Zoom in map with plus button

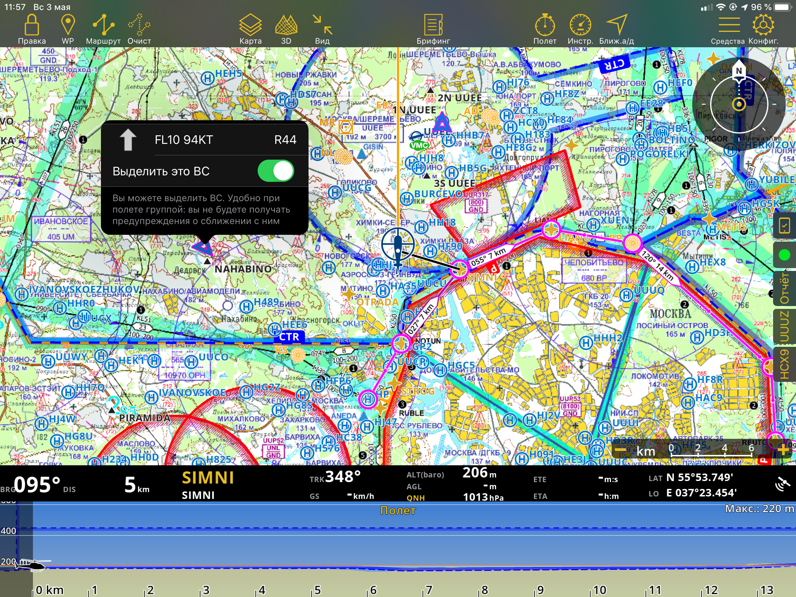[782, 450]
